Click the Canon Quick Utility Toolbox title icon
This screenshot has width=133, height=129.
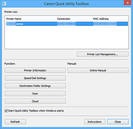coord(4,4)
